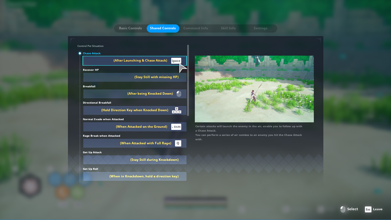
Task: Open the Skill Info tab
Action: [228, 28]
